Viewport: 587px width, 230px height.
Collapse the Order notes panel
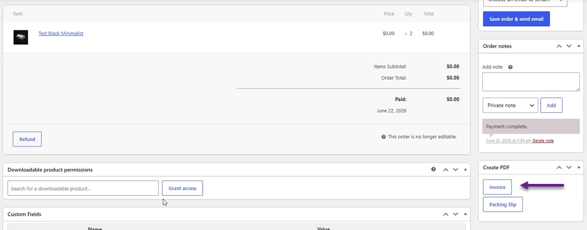click(x=579, y=46)
